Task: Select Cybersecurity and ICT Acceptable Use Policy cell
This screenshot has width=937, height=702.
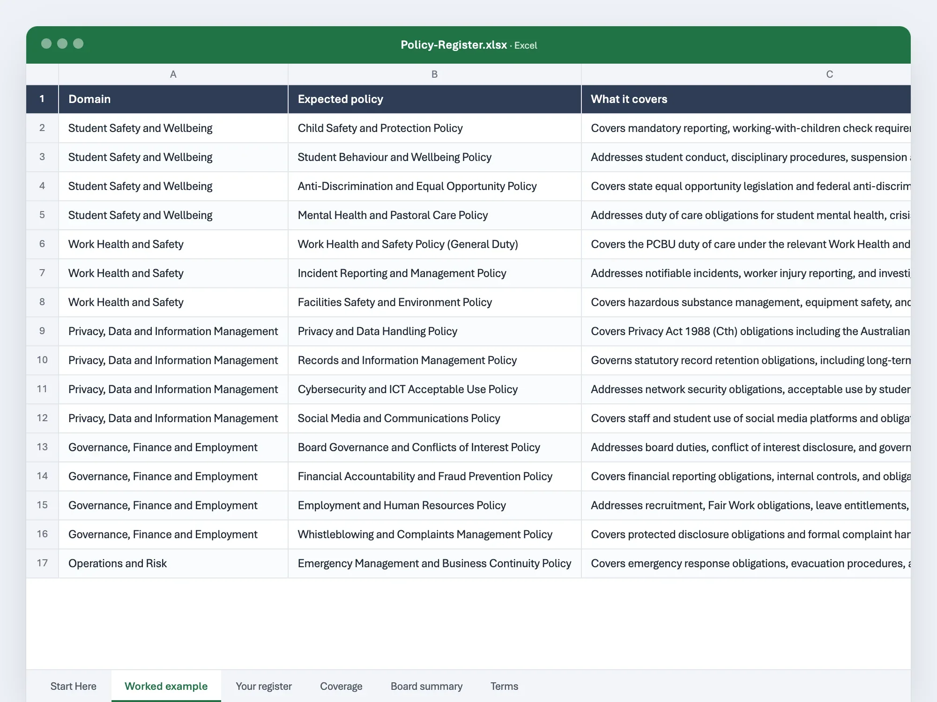Action: [x=435, y=389]
